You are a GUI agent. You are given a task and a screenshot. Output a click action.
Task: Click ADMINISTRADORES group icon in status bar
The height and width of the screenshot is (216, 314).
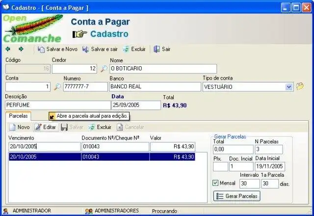(x=89, y=211)
